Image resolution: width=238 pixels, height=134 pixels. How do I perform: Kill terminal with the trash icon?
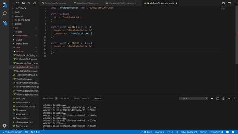click(223, 98)
